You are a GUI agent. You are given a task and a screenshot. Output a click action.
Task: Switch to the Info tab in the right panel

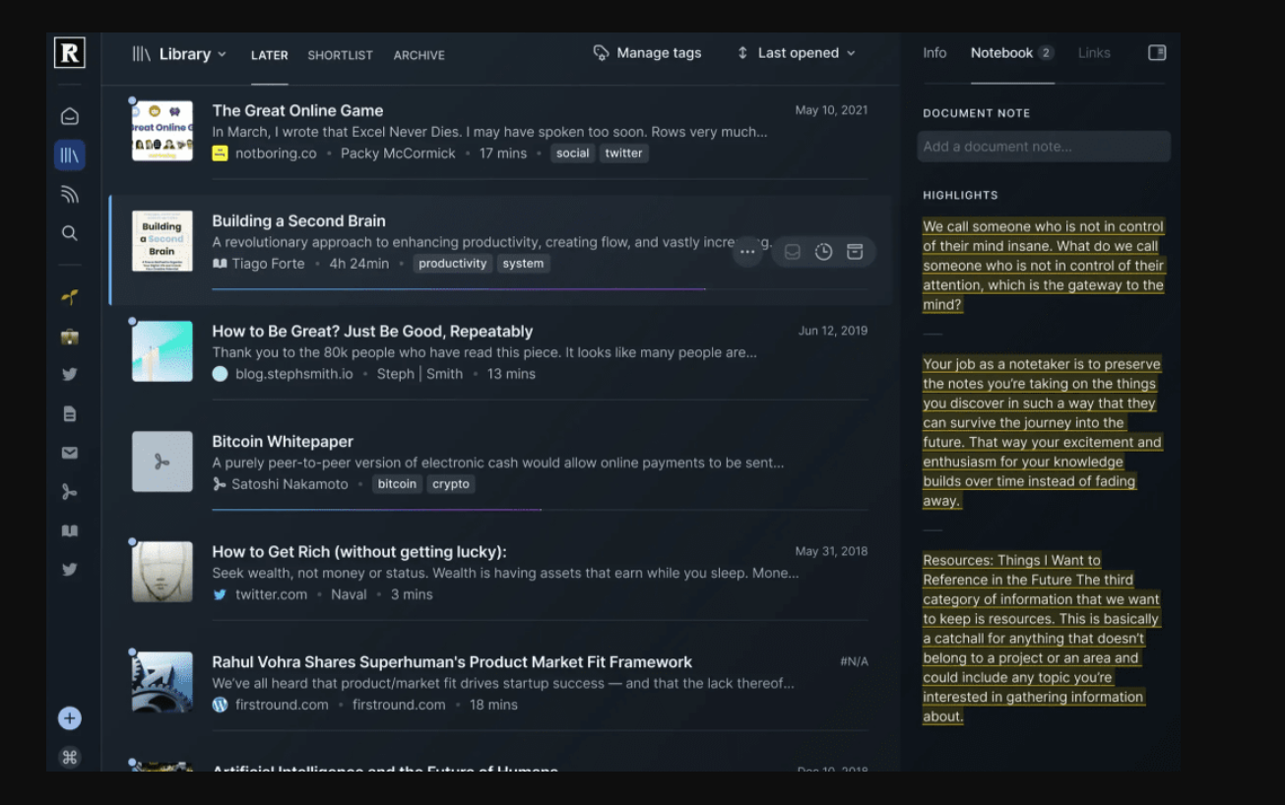coord(934,53)
